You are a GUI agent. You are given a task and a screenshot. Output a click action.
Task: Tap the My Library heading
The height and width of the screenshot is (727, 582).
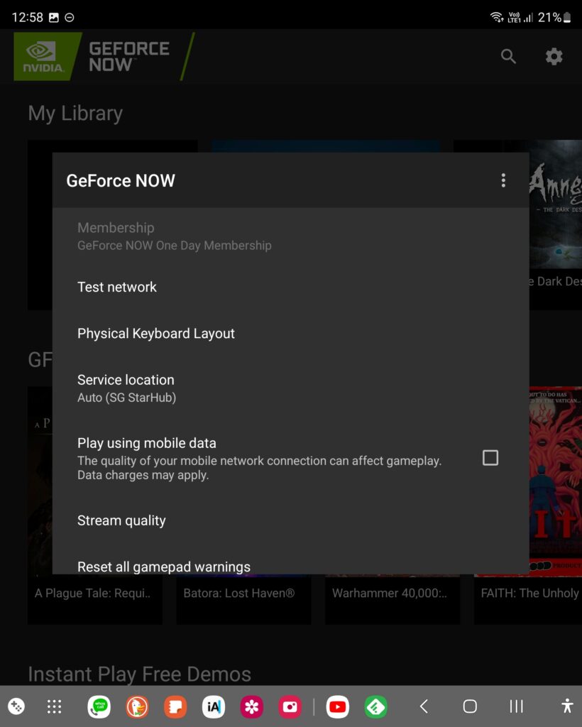pos(75,114)
